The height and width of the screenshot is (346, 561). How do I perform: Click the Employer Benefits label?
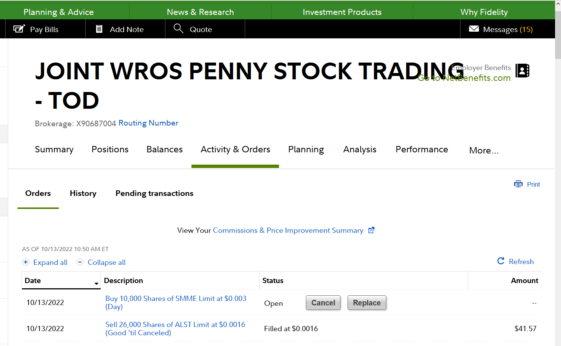click(x=481, y=67)
